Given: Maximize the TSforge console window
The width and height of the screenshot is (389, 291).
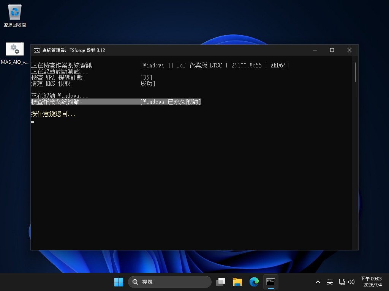Looking at the screenshot, I should click(332, 50).
